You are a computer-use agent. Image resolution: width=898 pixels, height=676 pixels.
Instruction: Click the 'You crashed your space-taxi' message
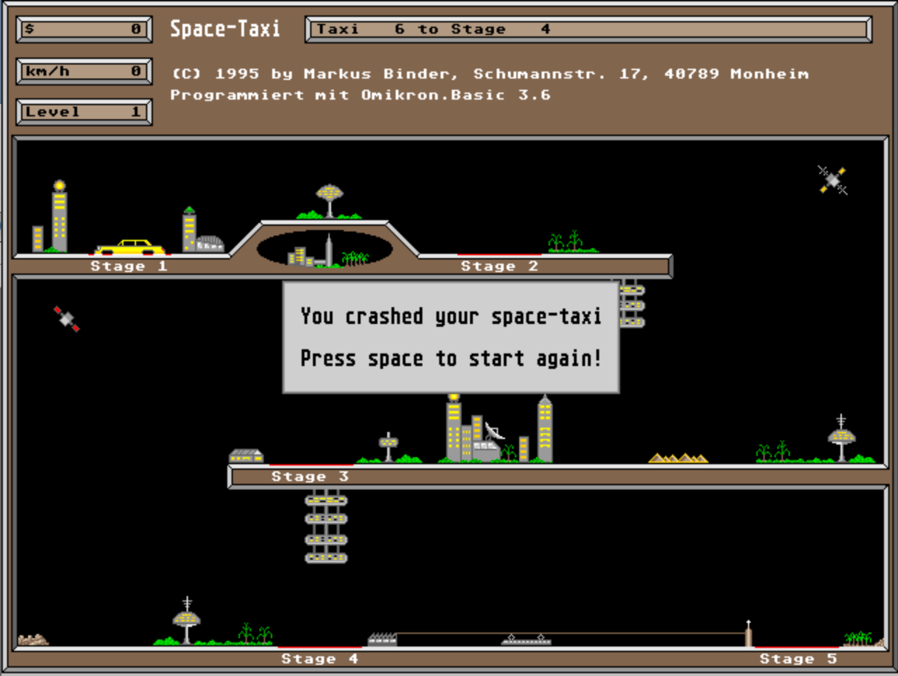451,317
